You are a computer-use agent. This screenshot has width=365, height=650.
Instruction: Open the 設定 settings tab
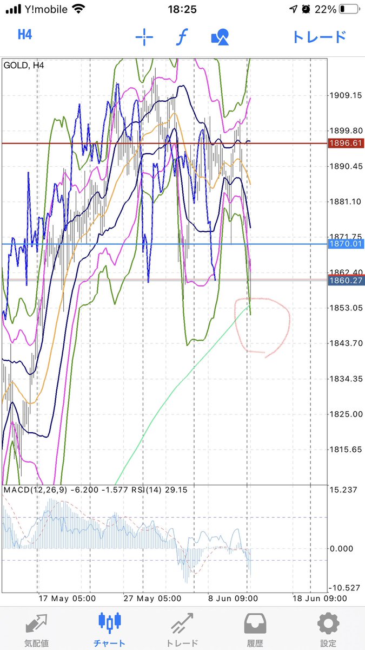(x=328, y=629)
